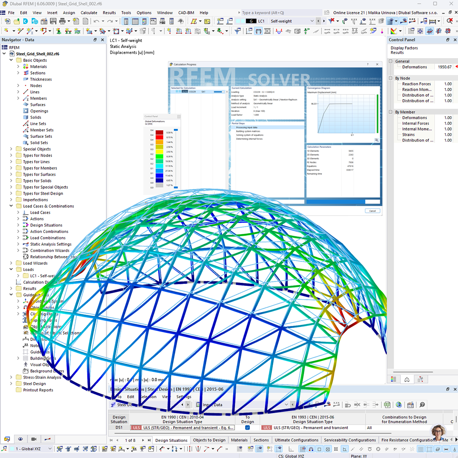Go to previous load case arrow

coord(318,21)
